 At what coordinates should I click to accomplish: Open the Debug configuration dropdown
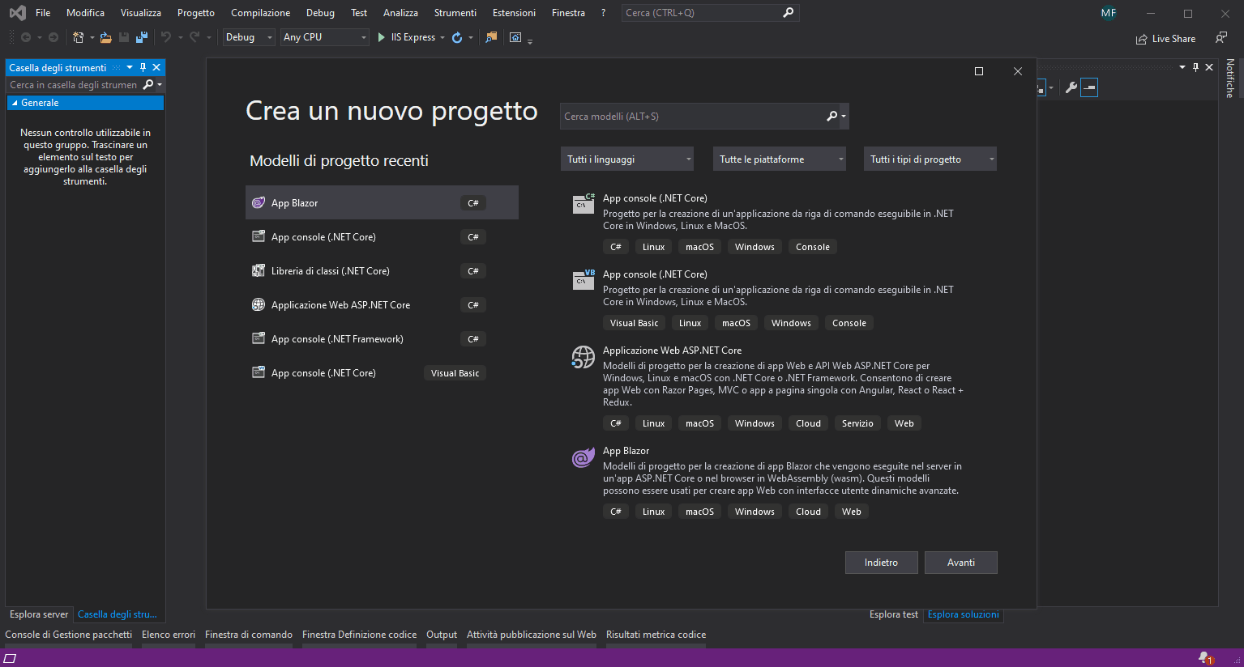tap(248, 37)
